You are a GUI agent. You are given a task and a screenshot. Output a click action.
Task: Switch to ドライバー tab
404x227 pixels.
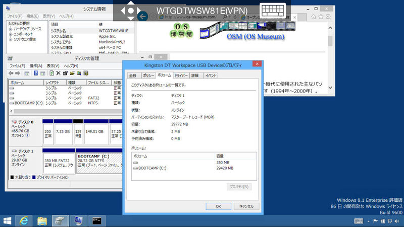pos(181,75)
